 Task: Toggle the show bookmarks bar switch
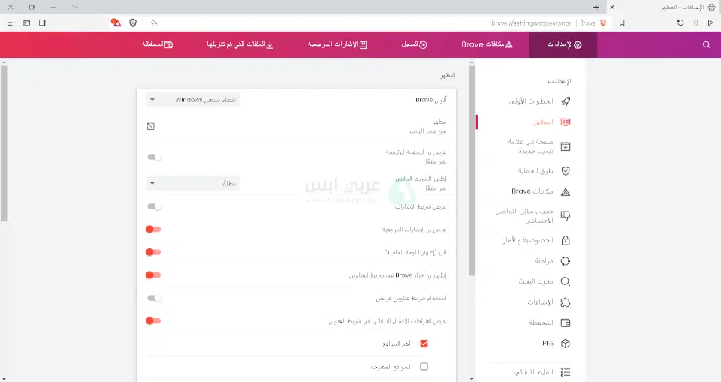coord(155,207)
